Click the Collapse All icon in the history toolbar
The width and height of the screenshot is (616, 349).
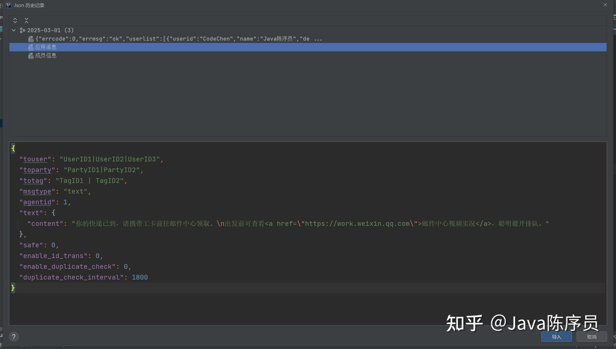26,20
